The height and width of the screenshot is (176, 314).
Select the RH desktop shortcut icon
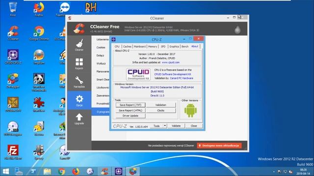(91, 8)
